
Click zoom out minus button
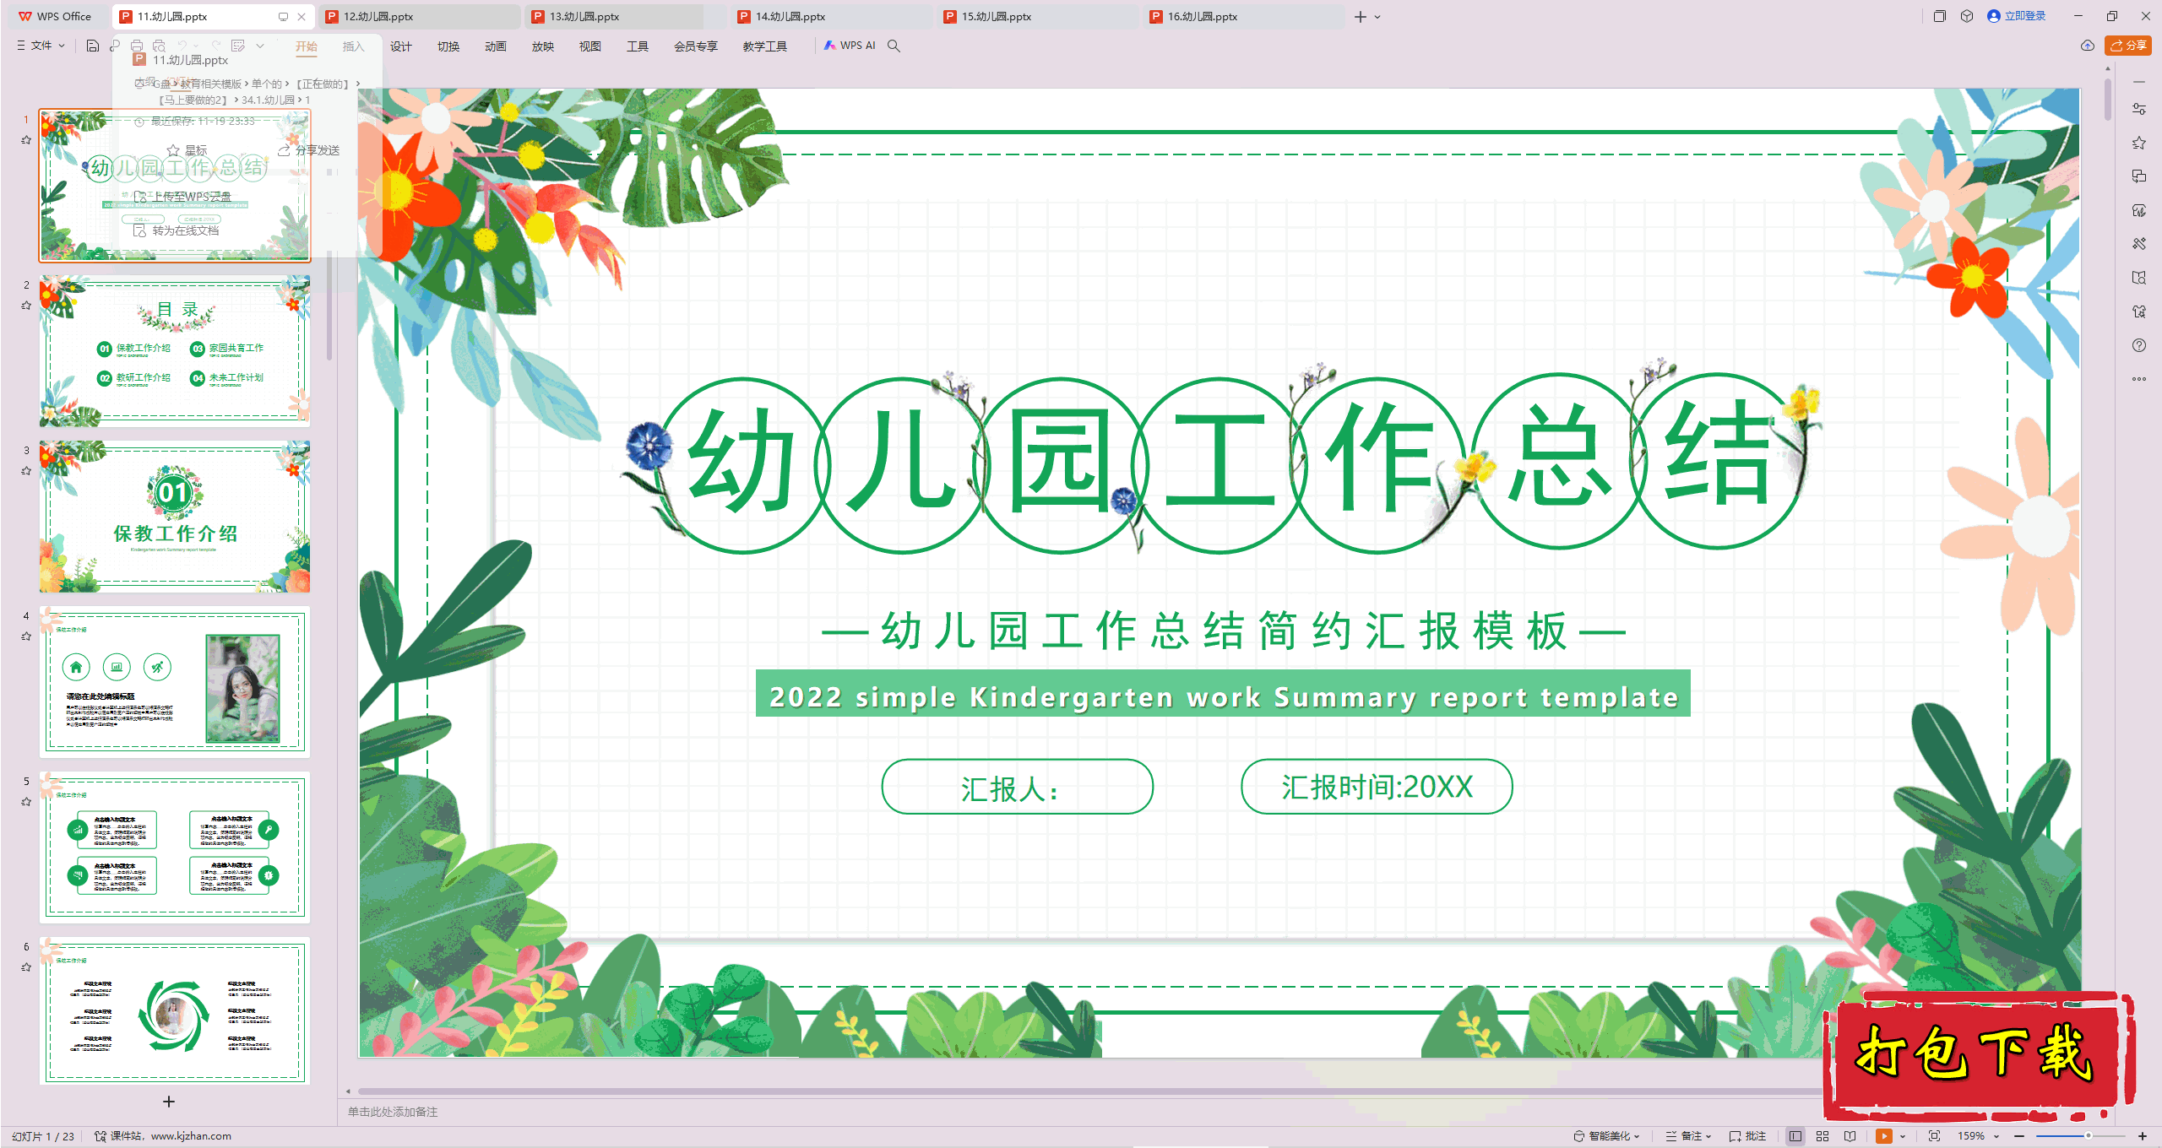[x=2019, y=1136]
